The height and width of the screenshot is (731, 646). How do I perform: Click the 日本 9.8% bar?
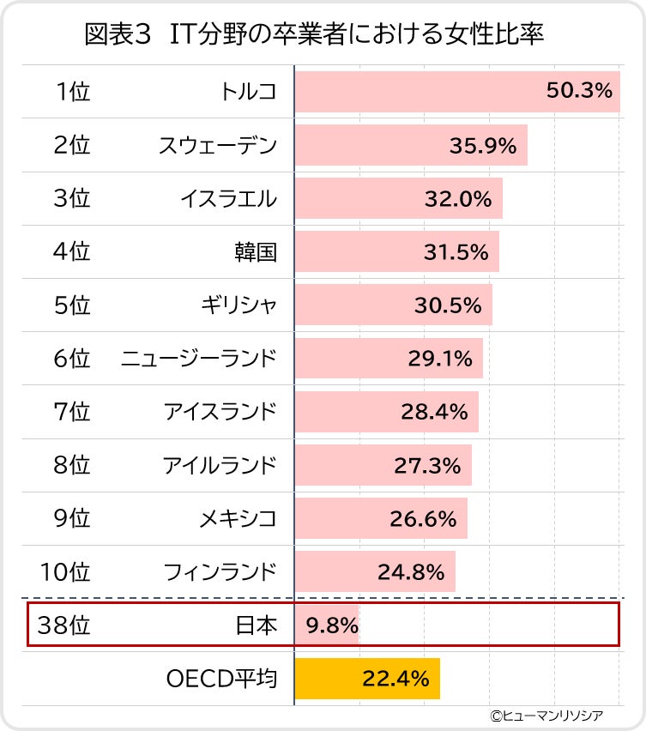pyautogui.click(x=327, y=625)
